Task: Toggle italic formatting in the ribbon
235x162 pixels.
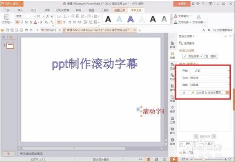Action: [x=22, y=22]
